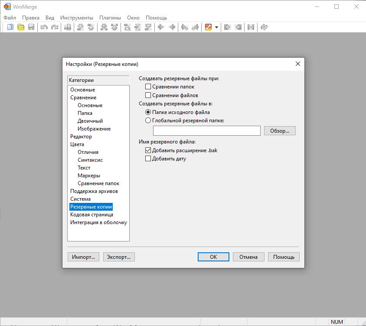Select 'Цвета' category in tree
The width and height of the screenshot is (366, 326).
click(x=77, y=144)
